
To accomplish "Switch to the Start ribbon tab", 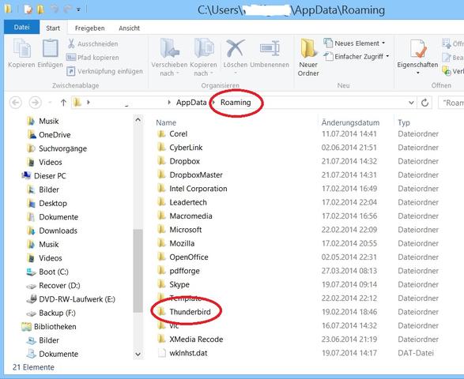I will pyautogui.click(x=53, y=28).
